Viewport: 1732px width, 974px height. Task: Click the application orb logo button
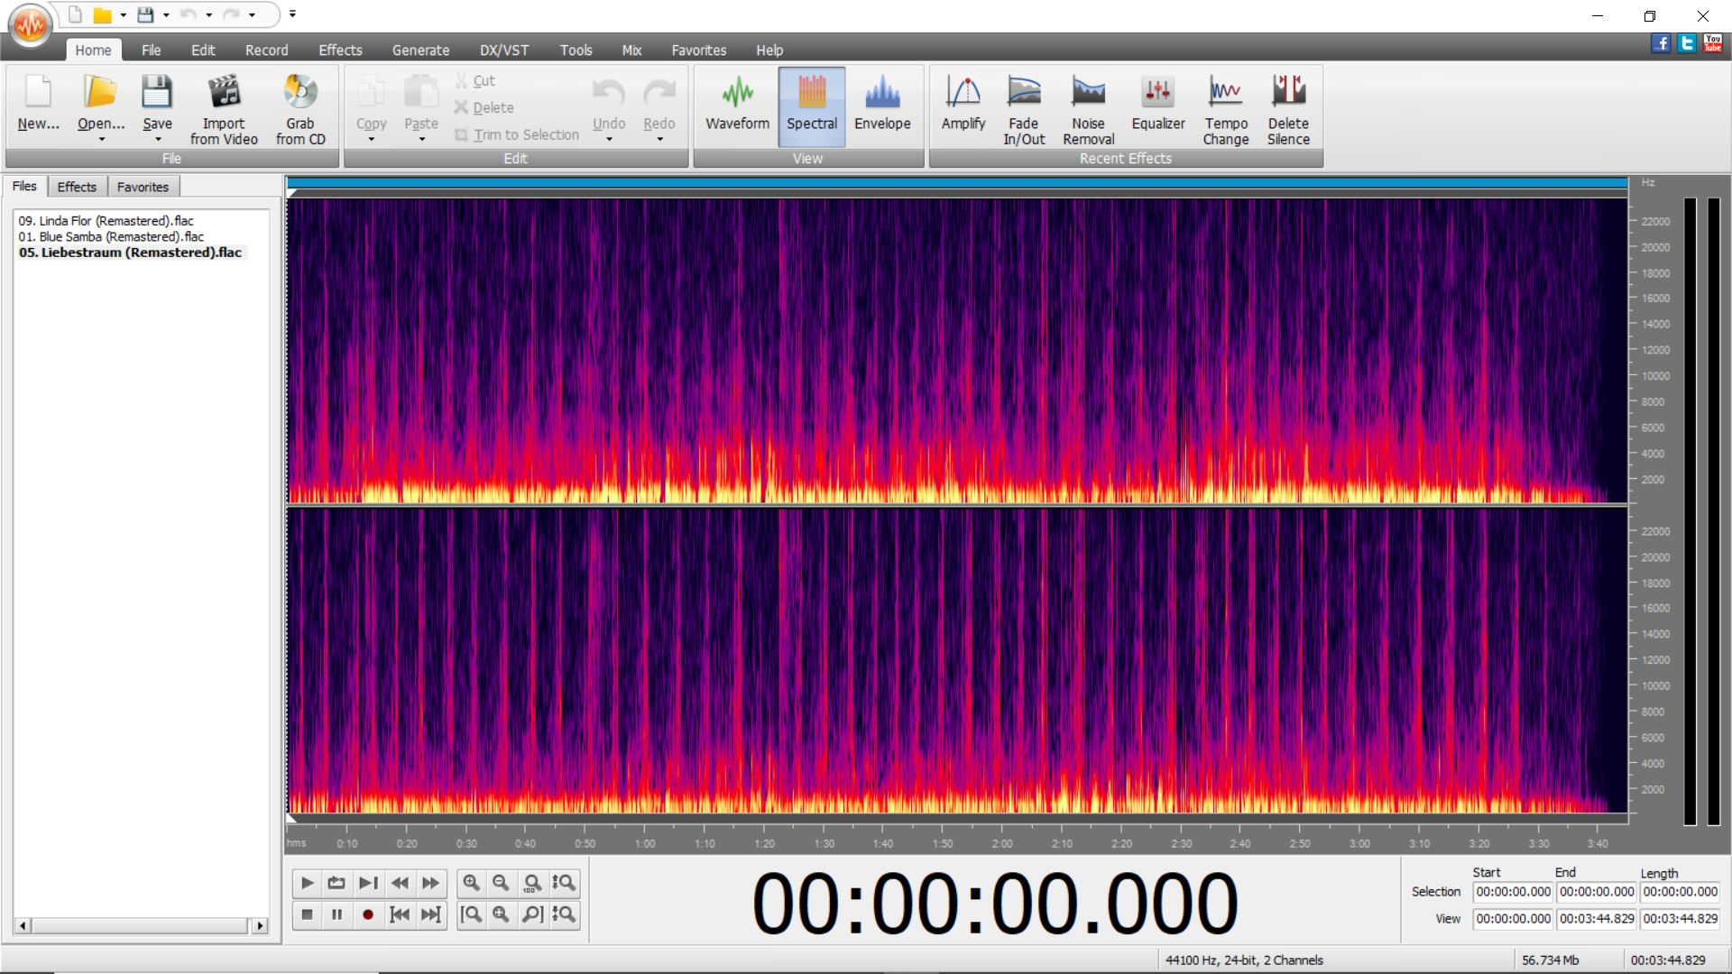[31, 25]
